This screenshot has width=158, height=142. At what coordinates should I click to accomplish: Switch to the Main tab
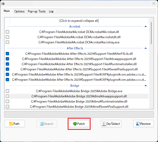click(7, 11)
